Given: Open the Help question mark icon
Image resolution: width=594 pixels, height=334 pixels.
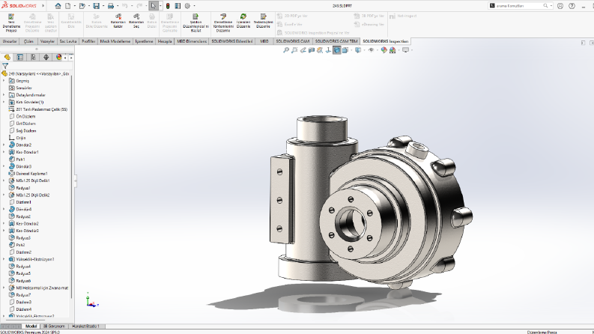Looking at the screenshot, I should pos(572,6).
